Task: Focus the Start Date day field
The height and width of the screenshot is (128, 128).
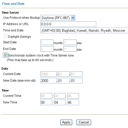Action: click(x=70, y=42)
